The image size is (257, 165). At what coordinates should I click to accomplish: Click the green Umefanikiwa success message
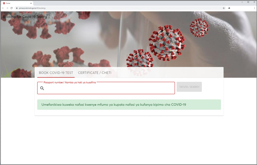tap(129, 105)
